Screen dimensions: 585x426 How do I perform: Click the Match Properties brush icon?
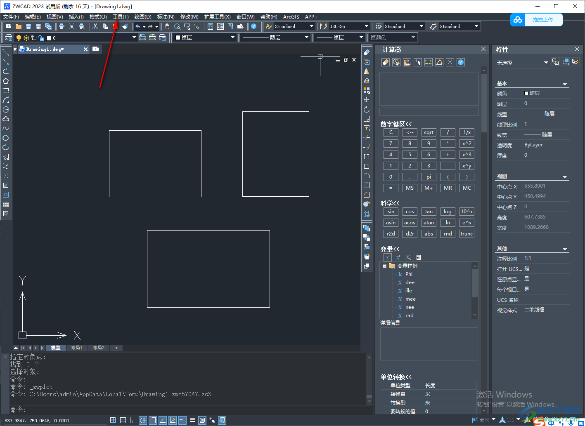tap(125, 26)
